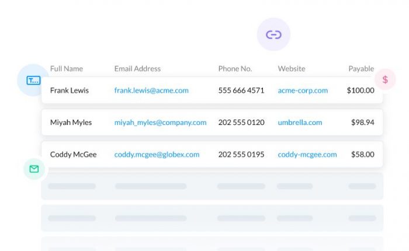Open miyah_myles@company.com email link

(x=160, y=123)
